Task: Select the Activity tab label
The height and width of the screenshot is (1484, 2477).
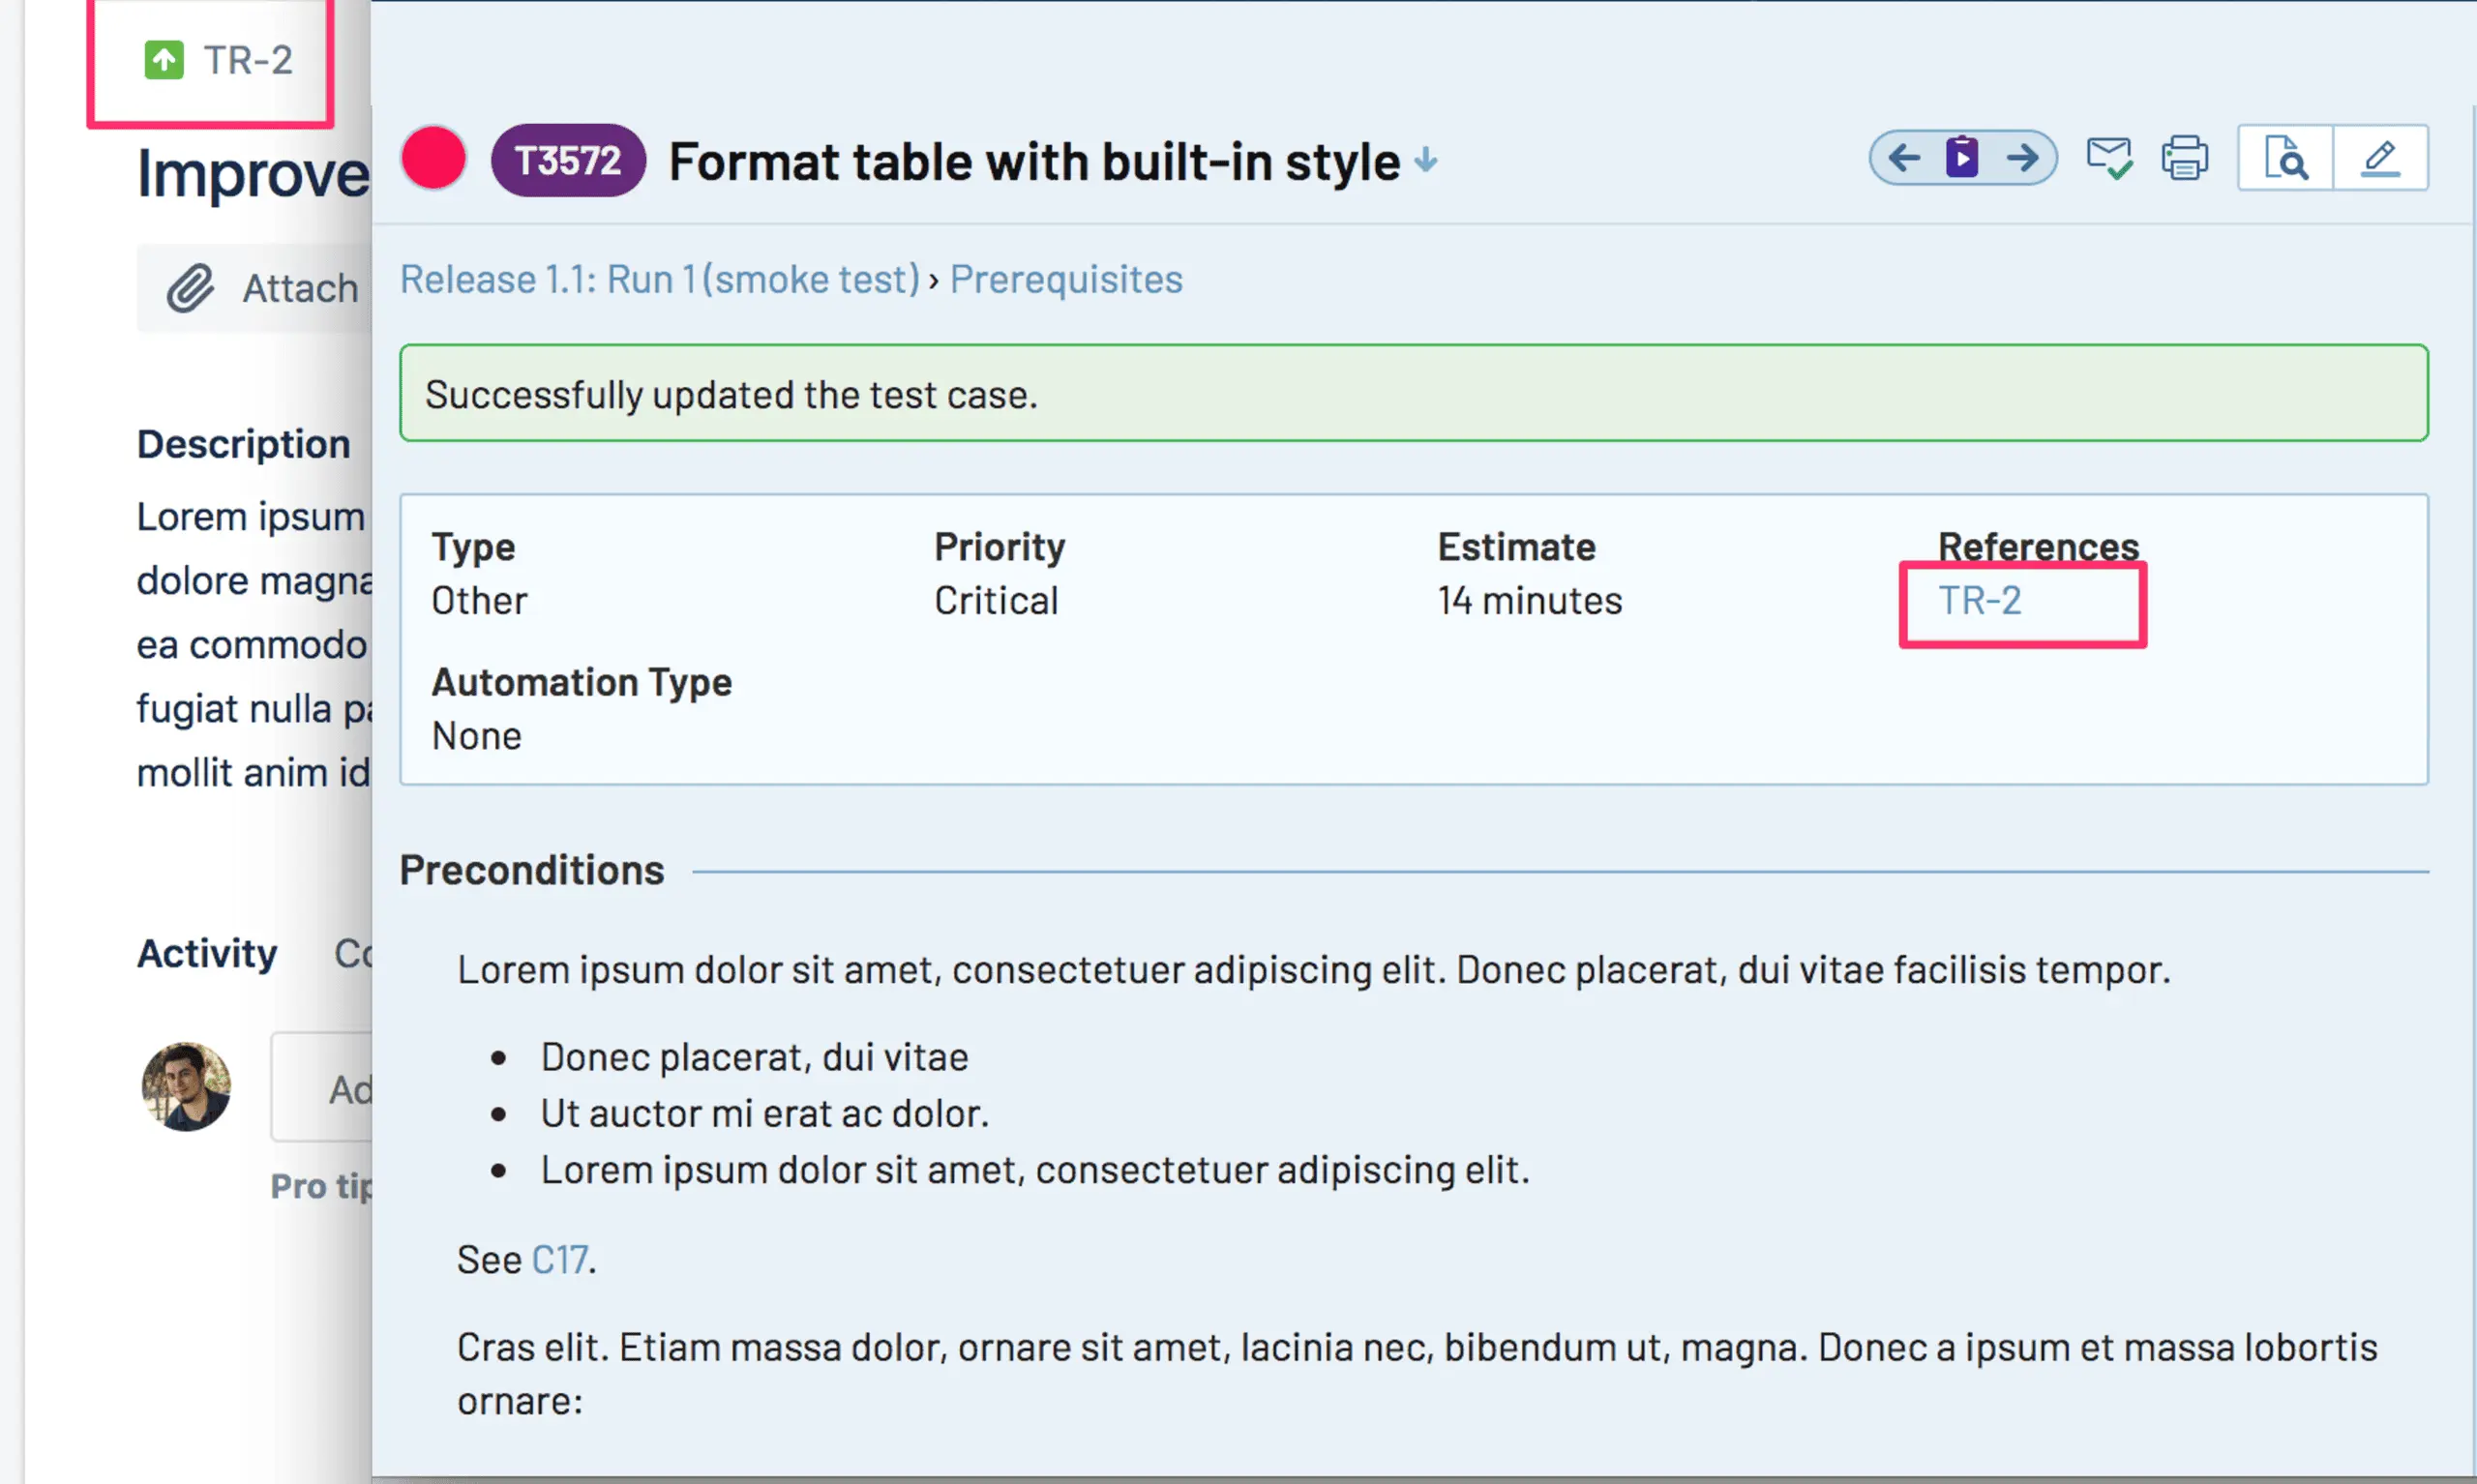Action: pyautogui.click(x=207, y=953)
